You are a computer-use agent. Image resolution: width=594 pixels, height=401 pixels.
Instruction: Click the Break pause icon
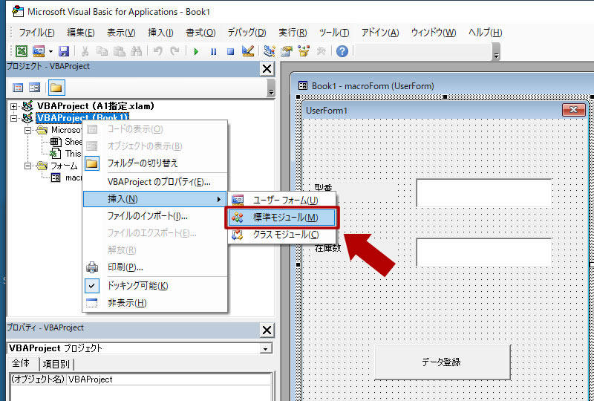pyautogui.click(x=214, y=51)
